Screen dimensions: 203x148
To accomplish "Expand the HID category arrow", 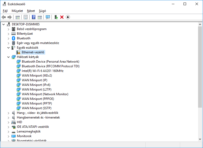I will tap(8, 122).
